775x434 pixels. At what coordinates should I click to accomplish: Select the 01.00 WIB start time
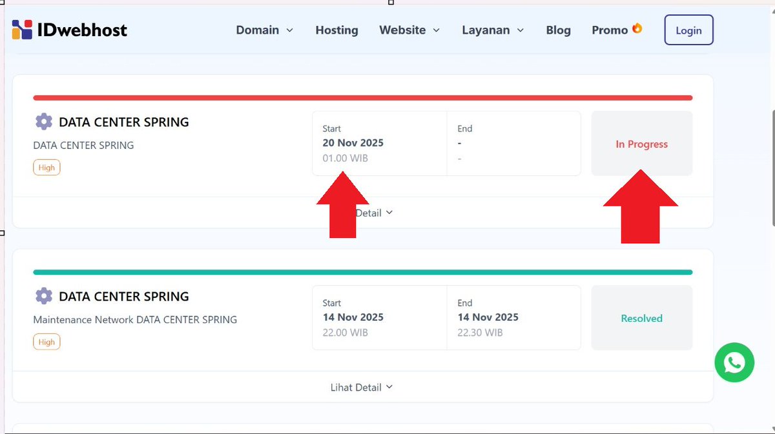(346, 158)
